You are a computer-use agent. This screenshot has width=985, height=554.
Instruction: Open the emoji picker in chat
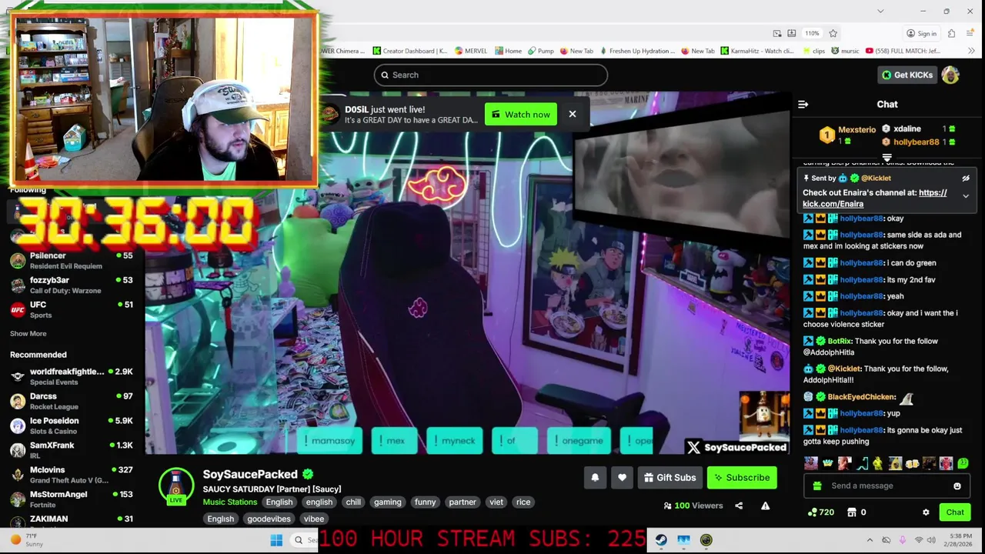(957, 486)
